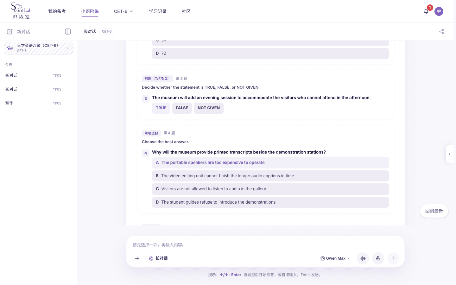Open the user avatar menu
This screenshot has height=285, width=456.
(x=439, y=11)
